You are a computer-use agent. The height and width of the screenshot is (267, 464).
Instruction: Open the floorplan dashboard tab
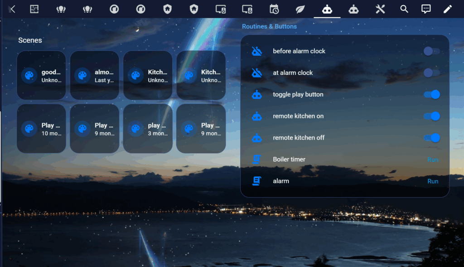tap(34, 9)
